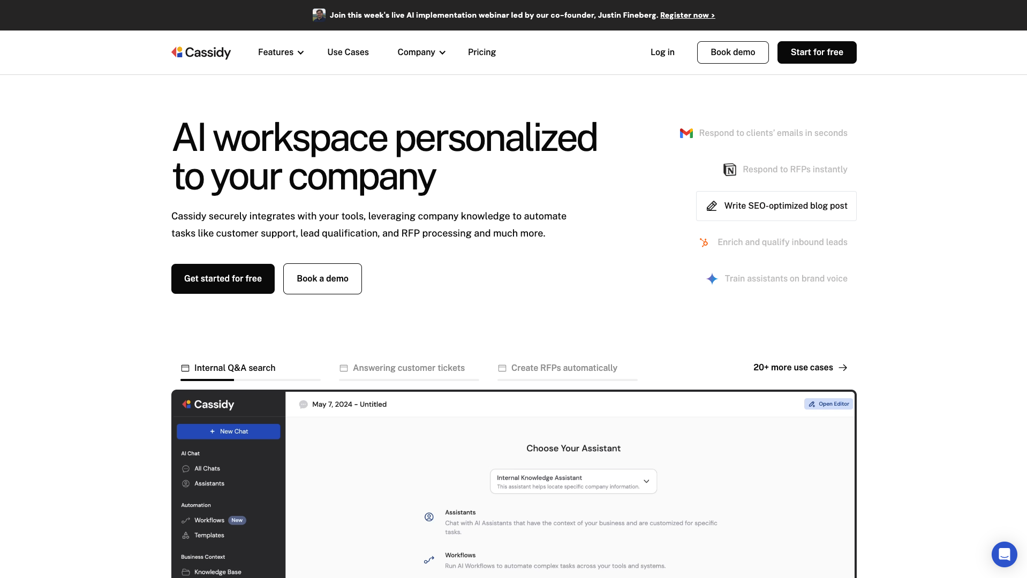Click the Register now webinar link
The image size is (1027, 578).
(x=687, y=16)
